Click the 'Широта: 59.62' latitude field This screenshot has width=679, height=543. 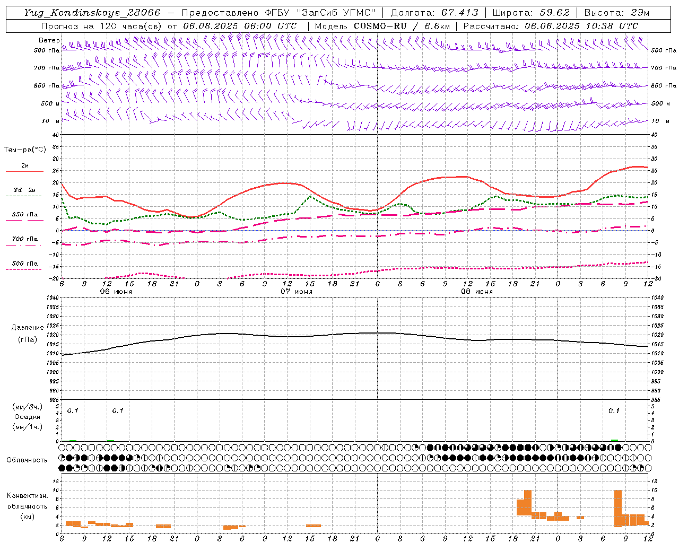[x=531, y=13]
